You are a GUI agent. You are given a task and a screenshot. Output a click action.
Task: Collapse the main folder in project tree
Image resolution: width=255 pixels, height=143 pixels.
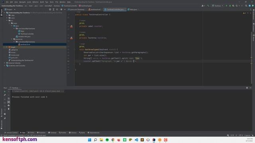pyautogui.click(x=10, y=23)
